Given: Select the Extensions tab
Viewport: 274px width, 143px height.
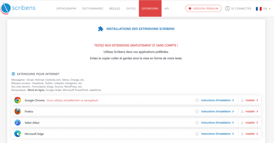Looking at the screenshot, I should tap(150, 8).
